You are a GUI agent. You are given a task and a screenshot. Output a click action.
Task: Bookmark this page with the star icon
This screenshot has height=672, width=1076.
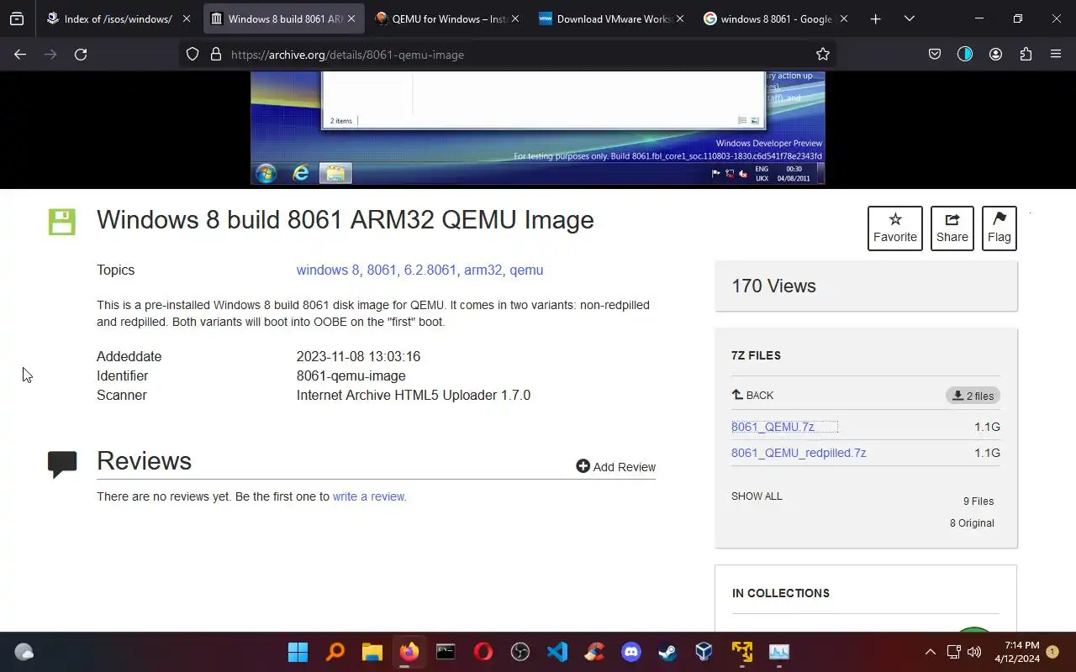click(823, 55)
